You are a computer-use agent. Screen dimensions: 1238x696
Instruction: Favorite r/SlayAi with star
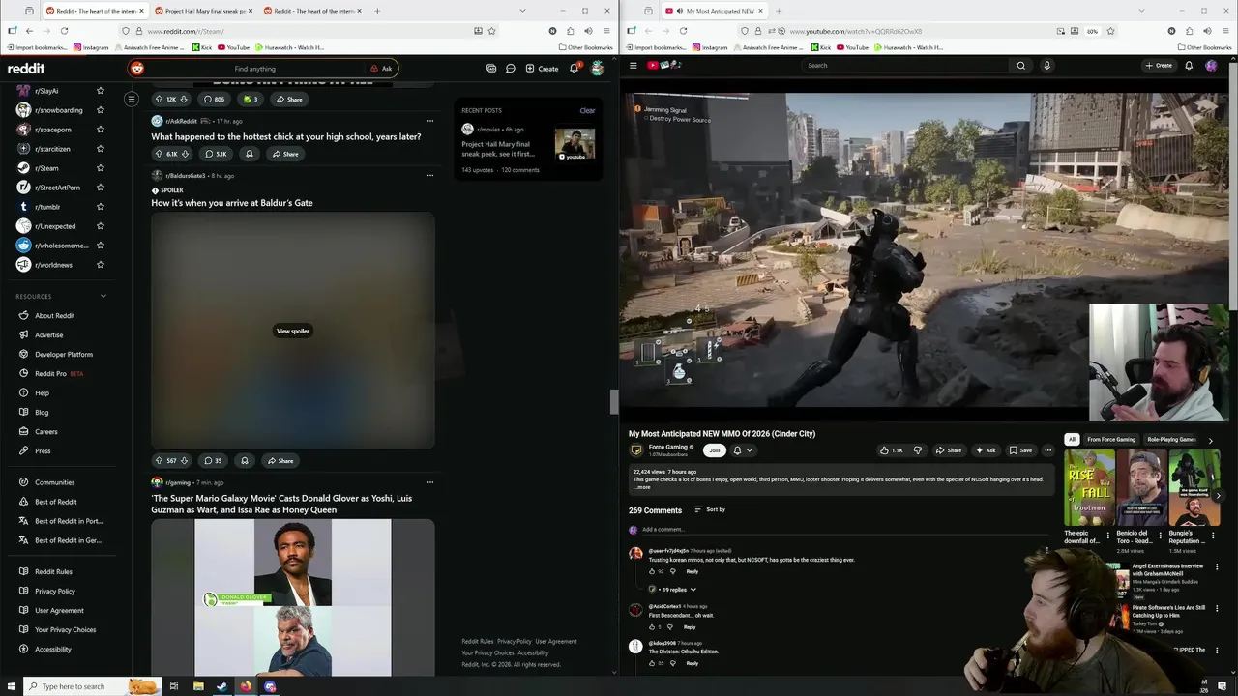(x=100, y=91)
